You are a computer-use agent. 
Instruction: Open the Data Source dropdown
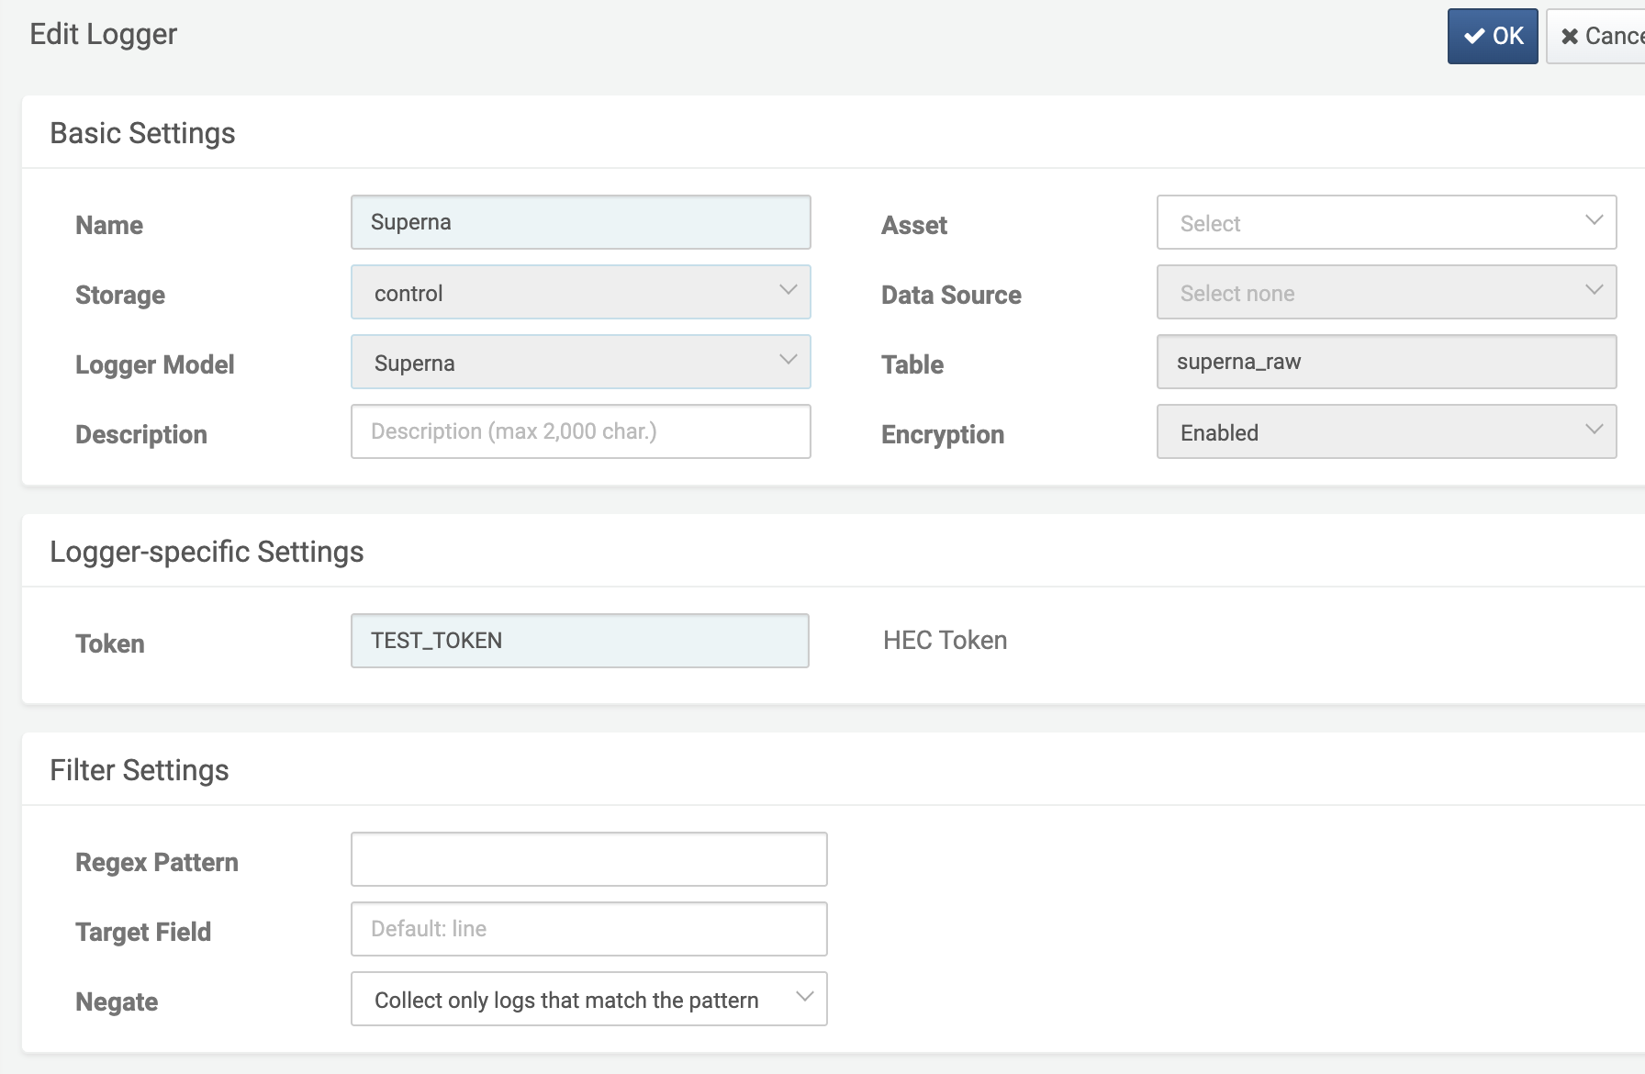pos(1386,292)
